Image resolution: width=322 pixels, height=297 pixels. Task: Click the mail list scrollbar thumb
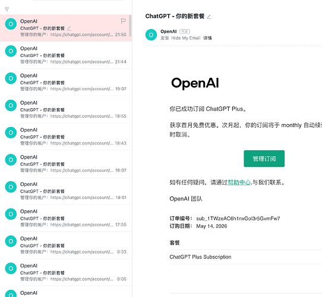tap(130, 26)
